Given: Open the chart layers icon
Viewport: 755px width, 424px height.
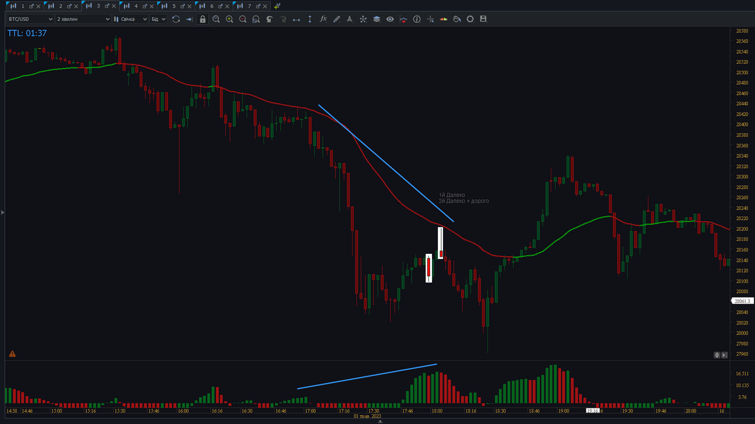Looking at the screenshot, I should (x=376, y=19).
